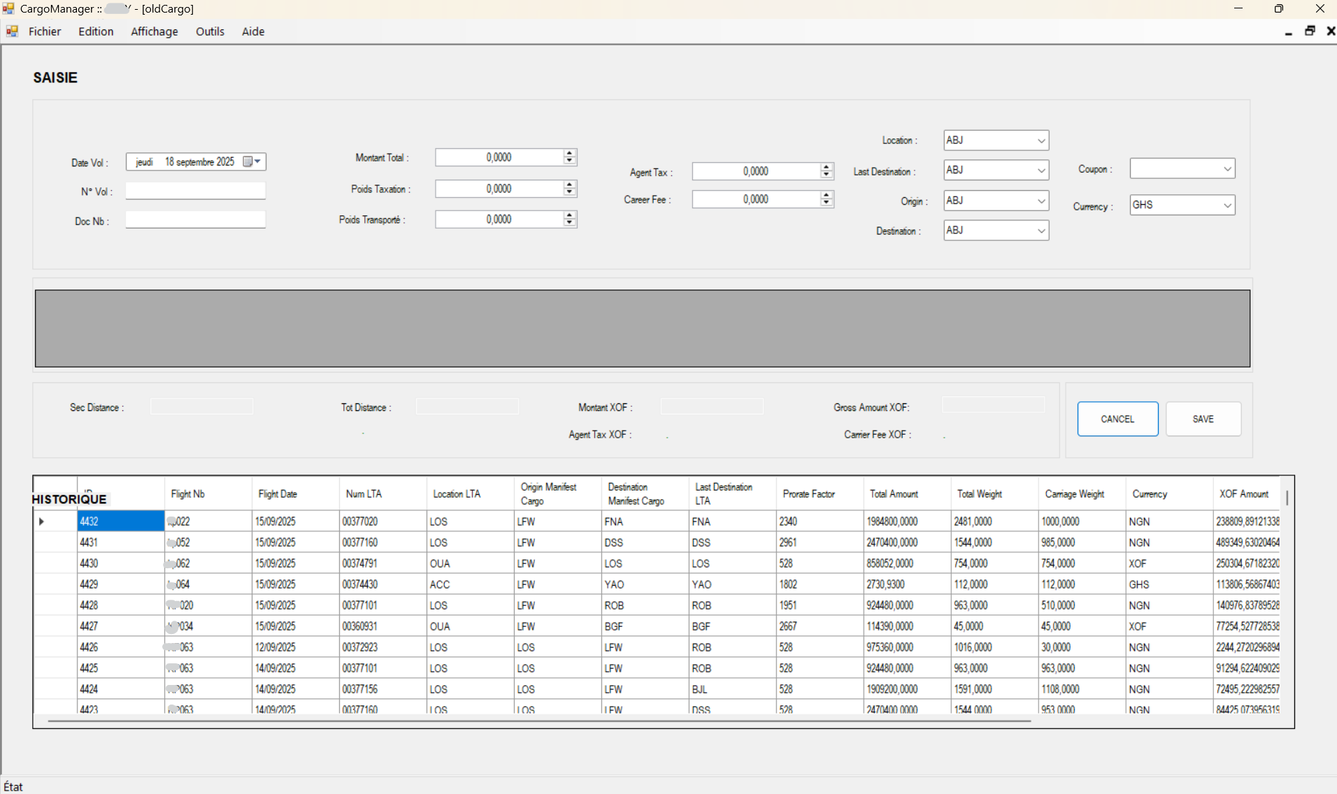Increase the Agent Tax spinner
This screenshot has width=1337, height=794.
click(827, 168)
